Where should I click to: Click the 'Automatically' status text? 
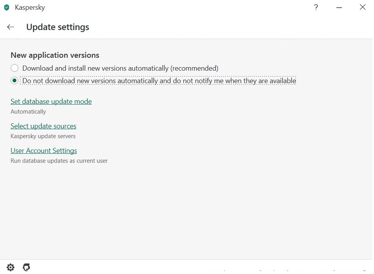tap(28, 112)
